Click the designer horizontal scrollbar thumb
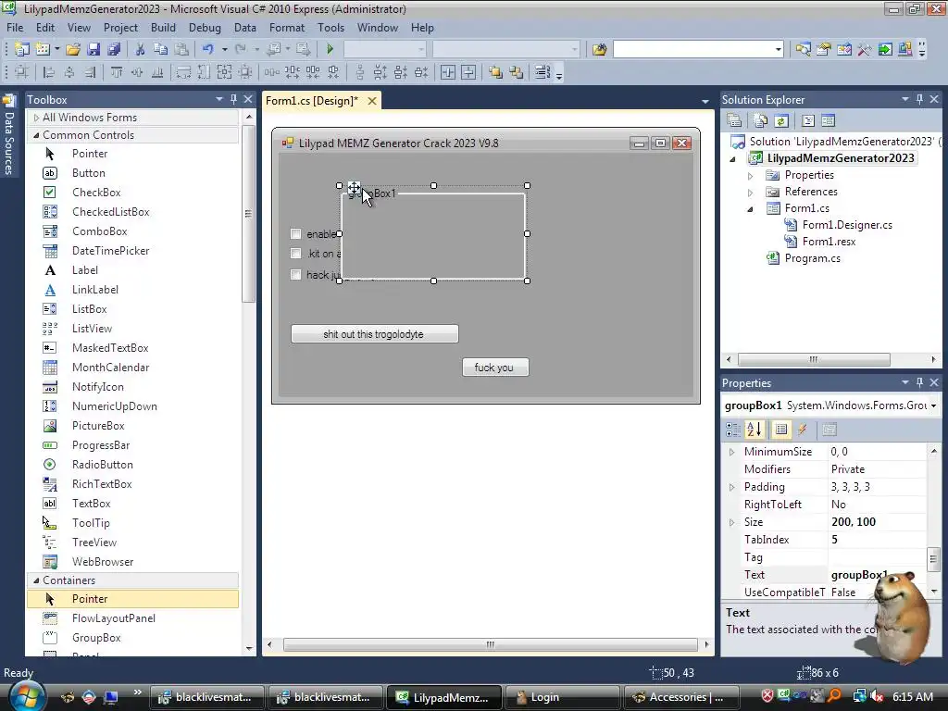 tap(491, 644)
